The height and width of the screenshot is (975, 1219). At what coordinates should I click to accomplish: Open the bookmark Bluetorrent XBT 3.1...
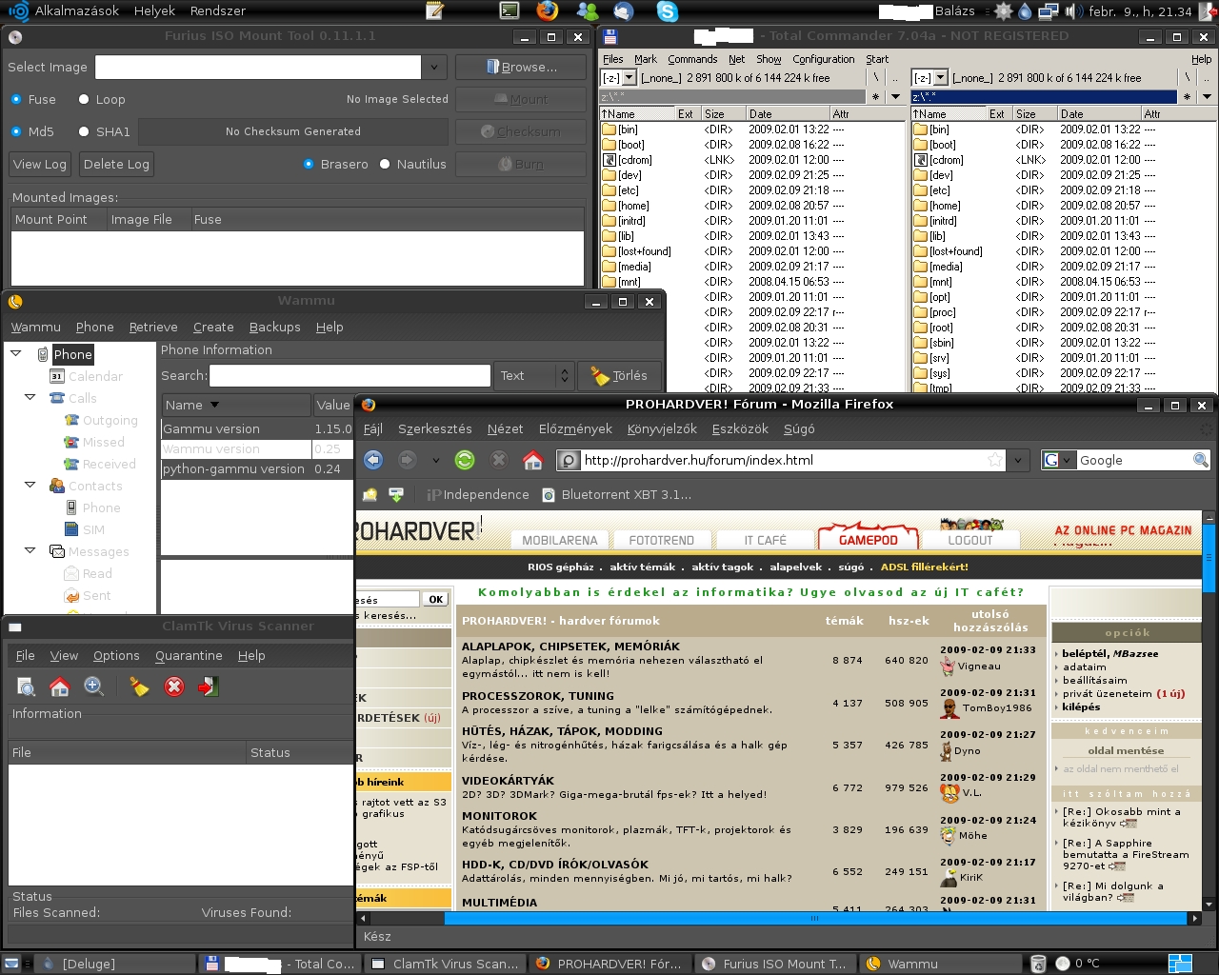(615, 495)
